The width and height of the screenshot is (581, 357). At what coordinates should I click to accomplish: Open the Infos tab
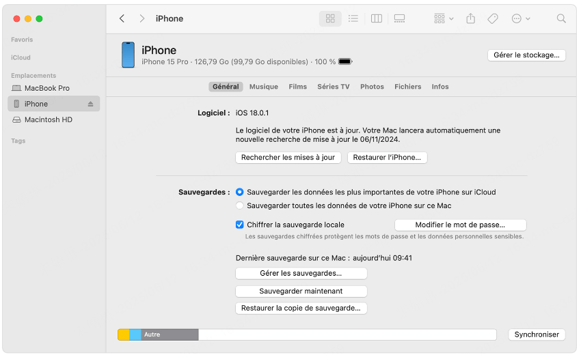[440, 87]
